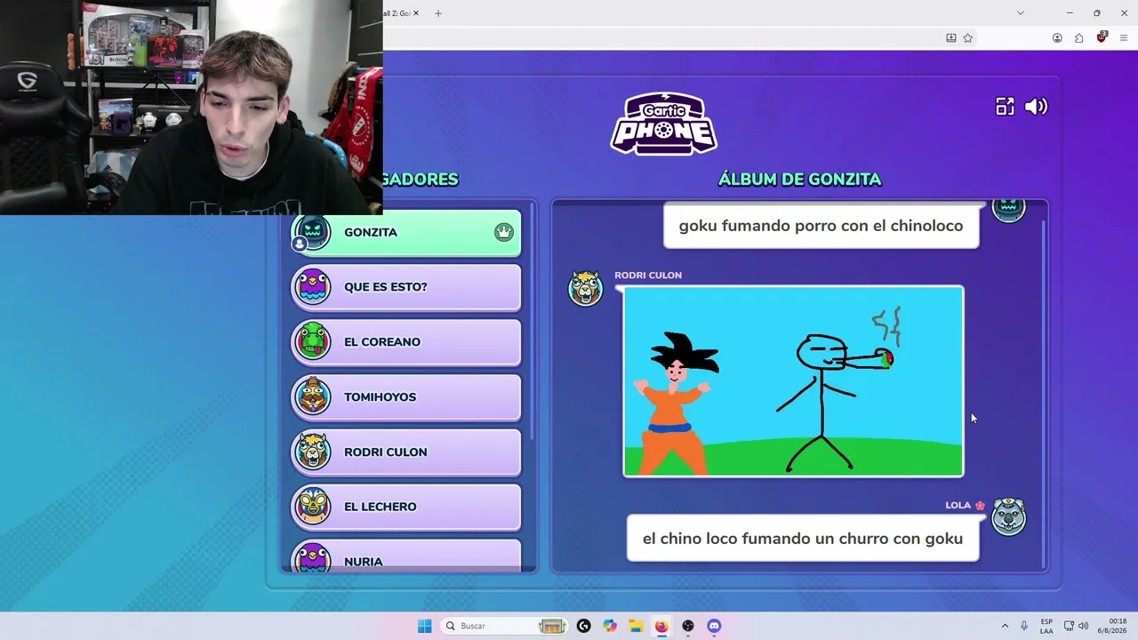Click the LOLA author name label
1138x640 pixels.
point(958,505)
